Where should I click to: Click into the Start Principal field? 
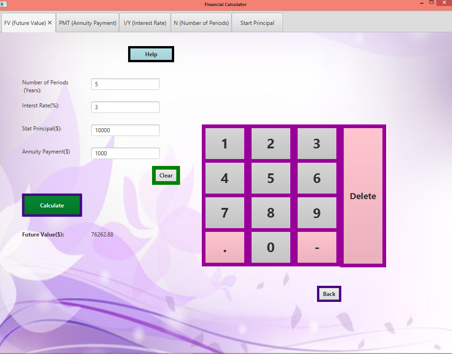[125, 130]
